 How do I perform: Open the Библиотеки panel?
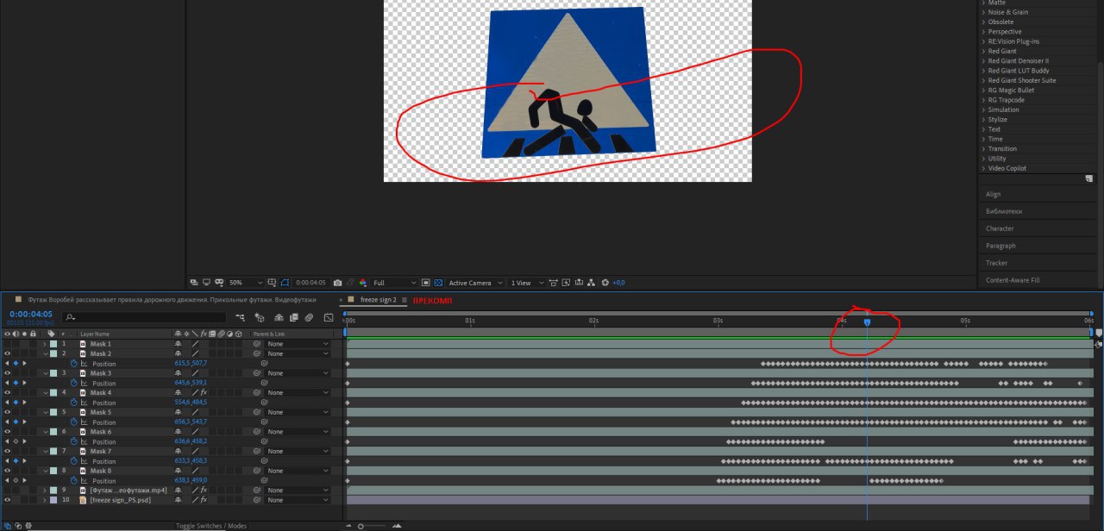[x=1004, y=211]
